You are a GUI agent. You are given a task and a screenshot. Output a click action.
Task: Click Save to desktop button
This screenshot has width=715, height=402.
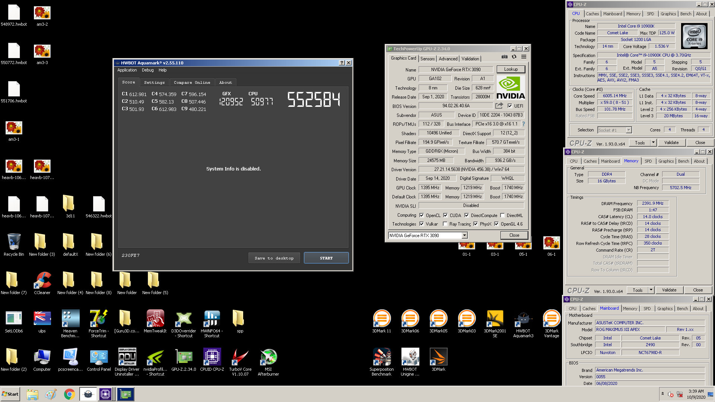274,258
